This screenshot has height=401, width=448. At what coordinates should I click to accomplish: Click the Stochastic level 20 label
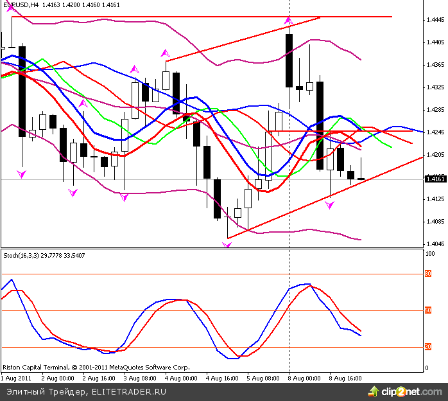click(427, 347)
